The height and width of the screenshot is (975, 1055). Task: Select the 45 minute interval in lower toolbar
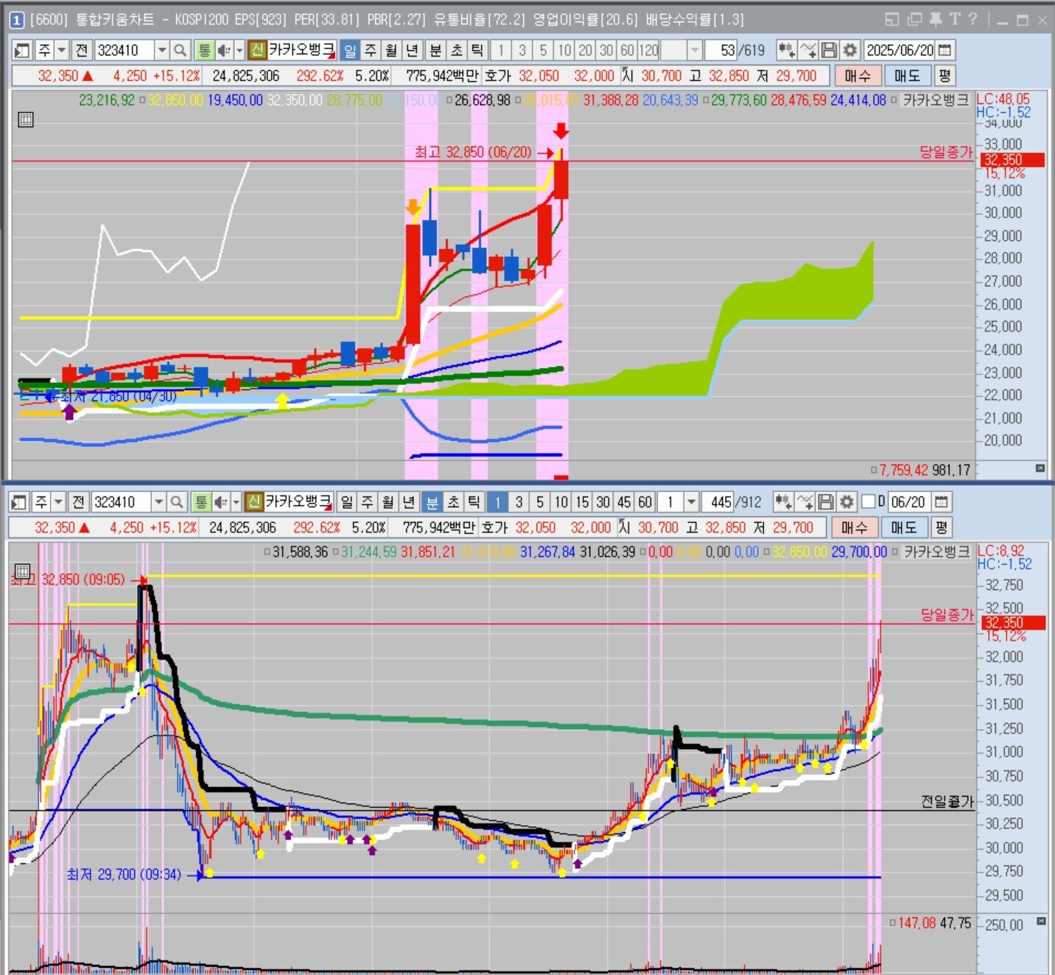624,502
